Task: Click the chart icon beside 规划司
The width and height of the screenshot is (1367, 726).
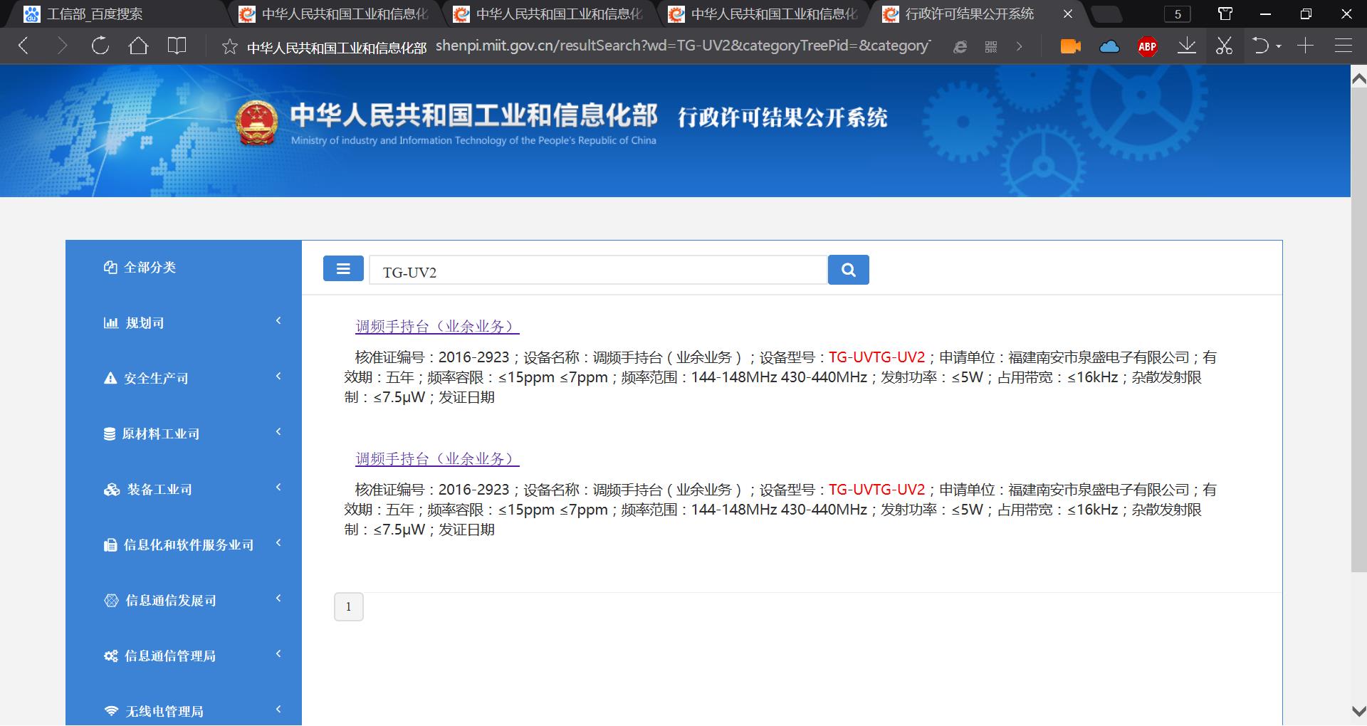Action: (x=111, y=323)
